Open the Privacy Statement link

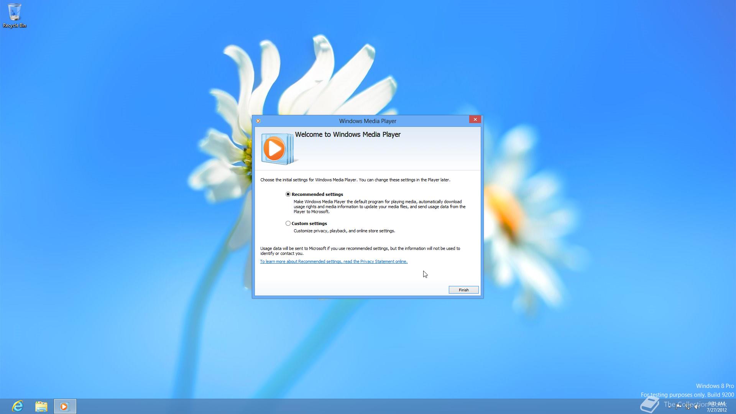coord(333,261)
